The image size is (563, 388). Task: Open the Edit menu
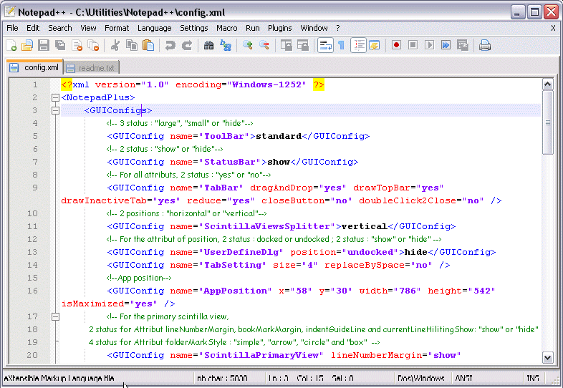point(33,28)
